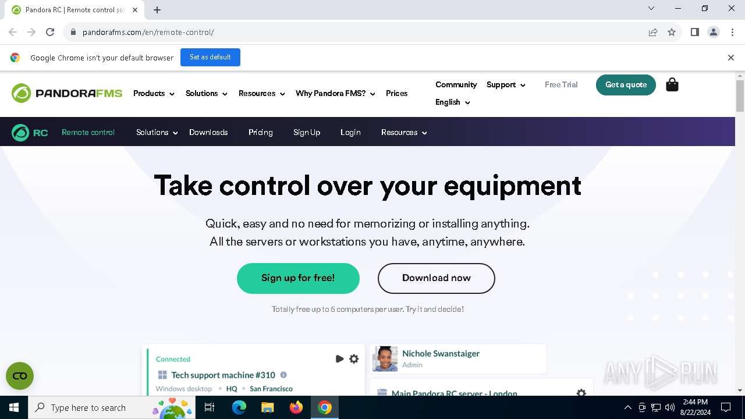Open the Chrome tab search chevron

651,8
